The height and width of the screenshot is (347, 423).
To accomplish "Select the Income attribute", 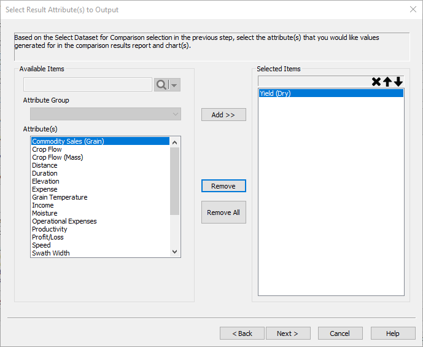I will pos(100,205).
